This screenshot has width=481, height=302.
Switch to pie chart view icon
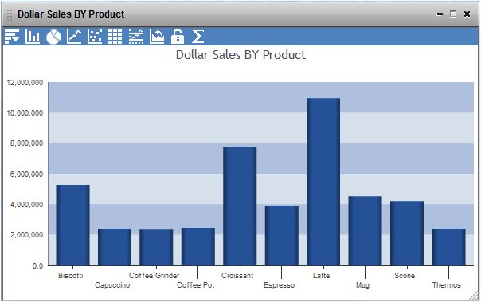[x=53, y=37]
